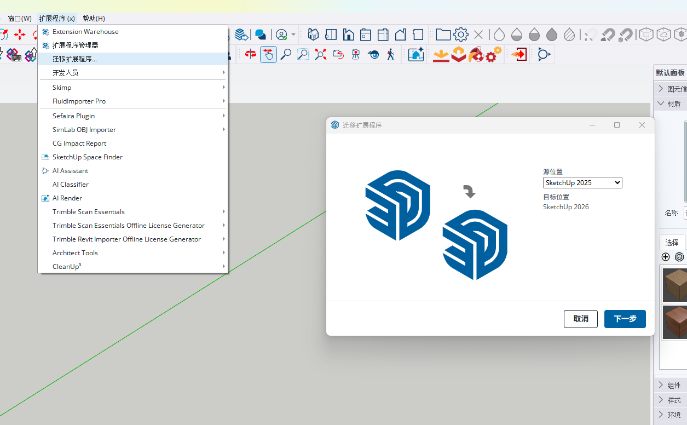Viewport: 687px width, 425px height.
Task: Select the Orbit tool icon
Action: point(251,54)
